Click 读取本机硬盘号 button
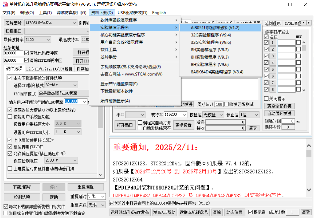This screenshot has height=218, width=314. 194,212
